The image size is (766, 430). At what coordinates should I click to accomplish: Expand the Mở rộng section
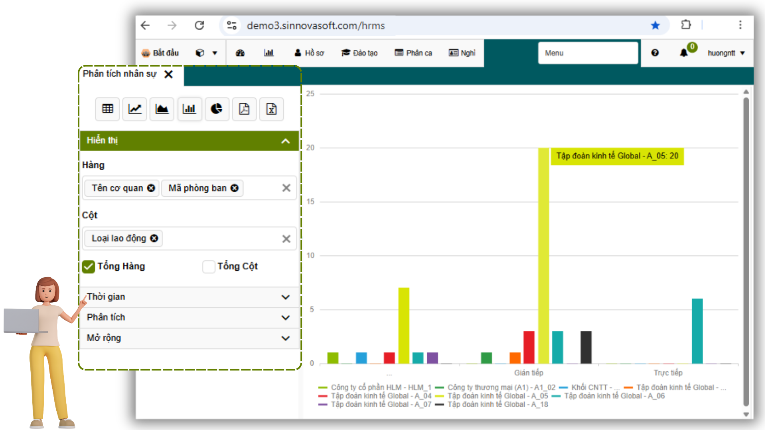click(189, 338)
